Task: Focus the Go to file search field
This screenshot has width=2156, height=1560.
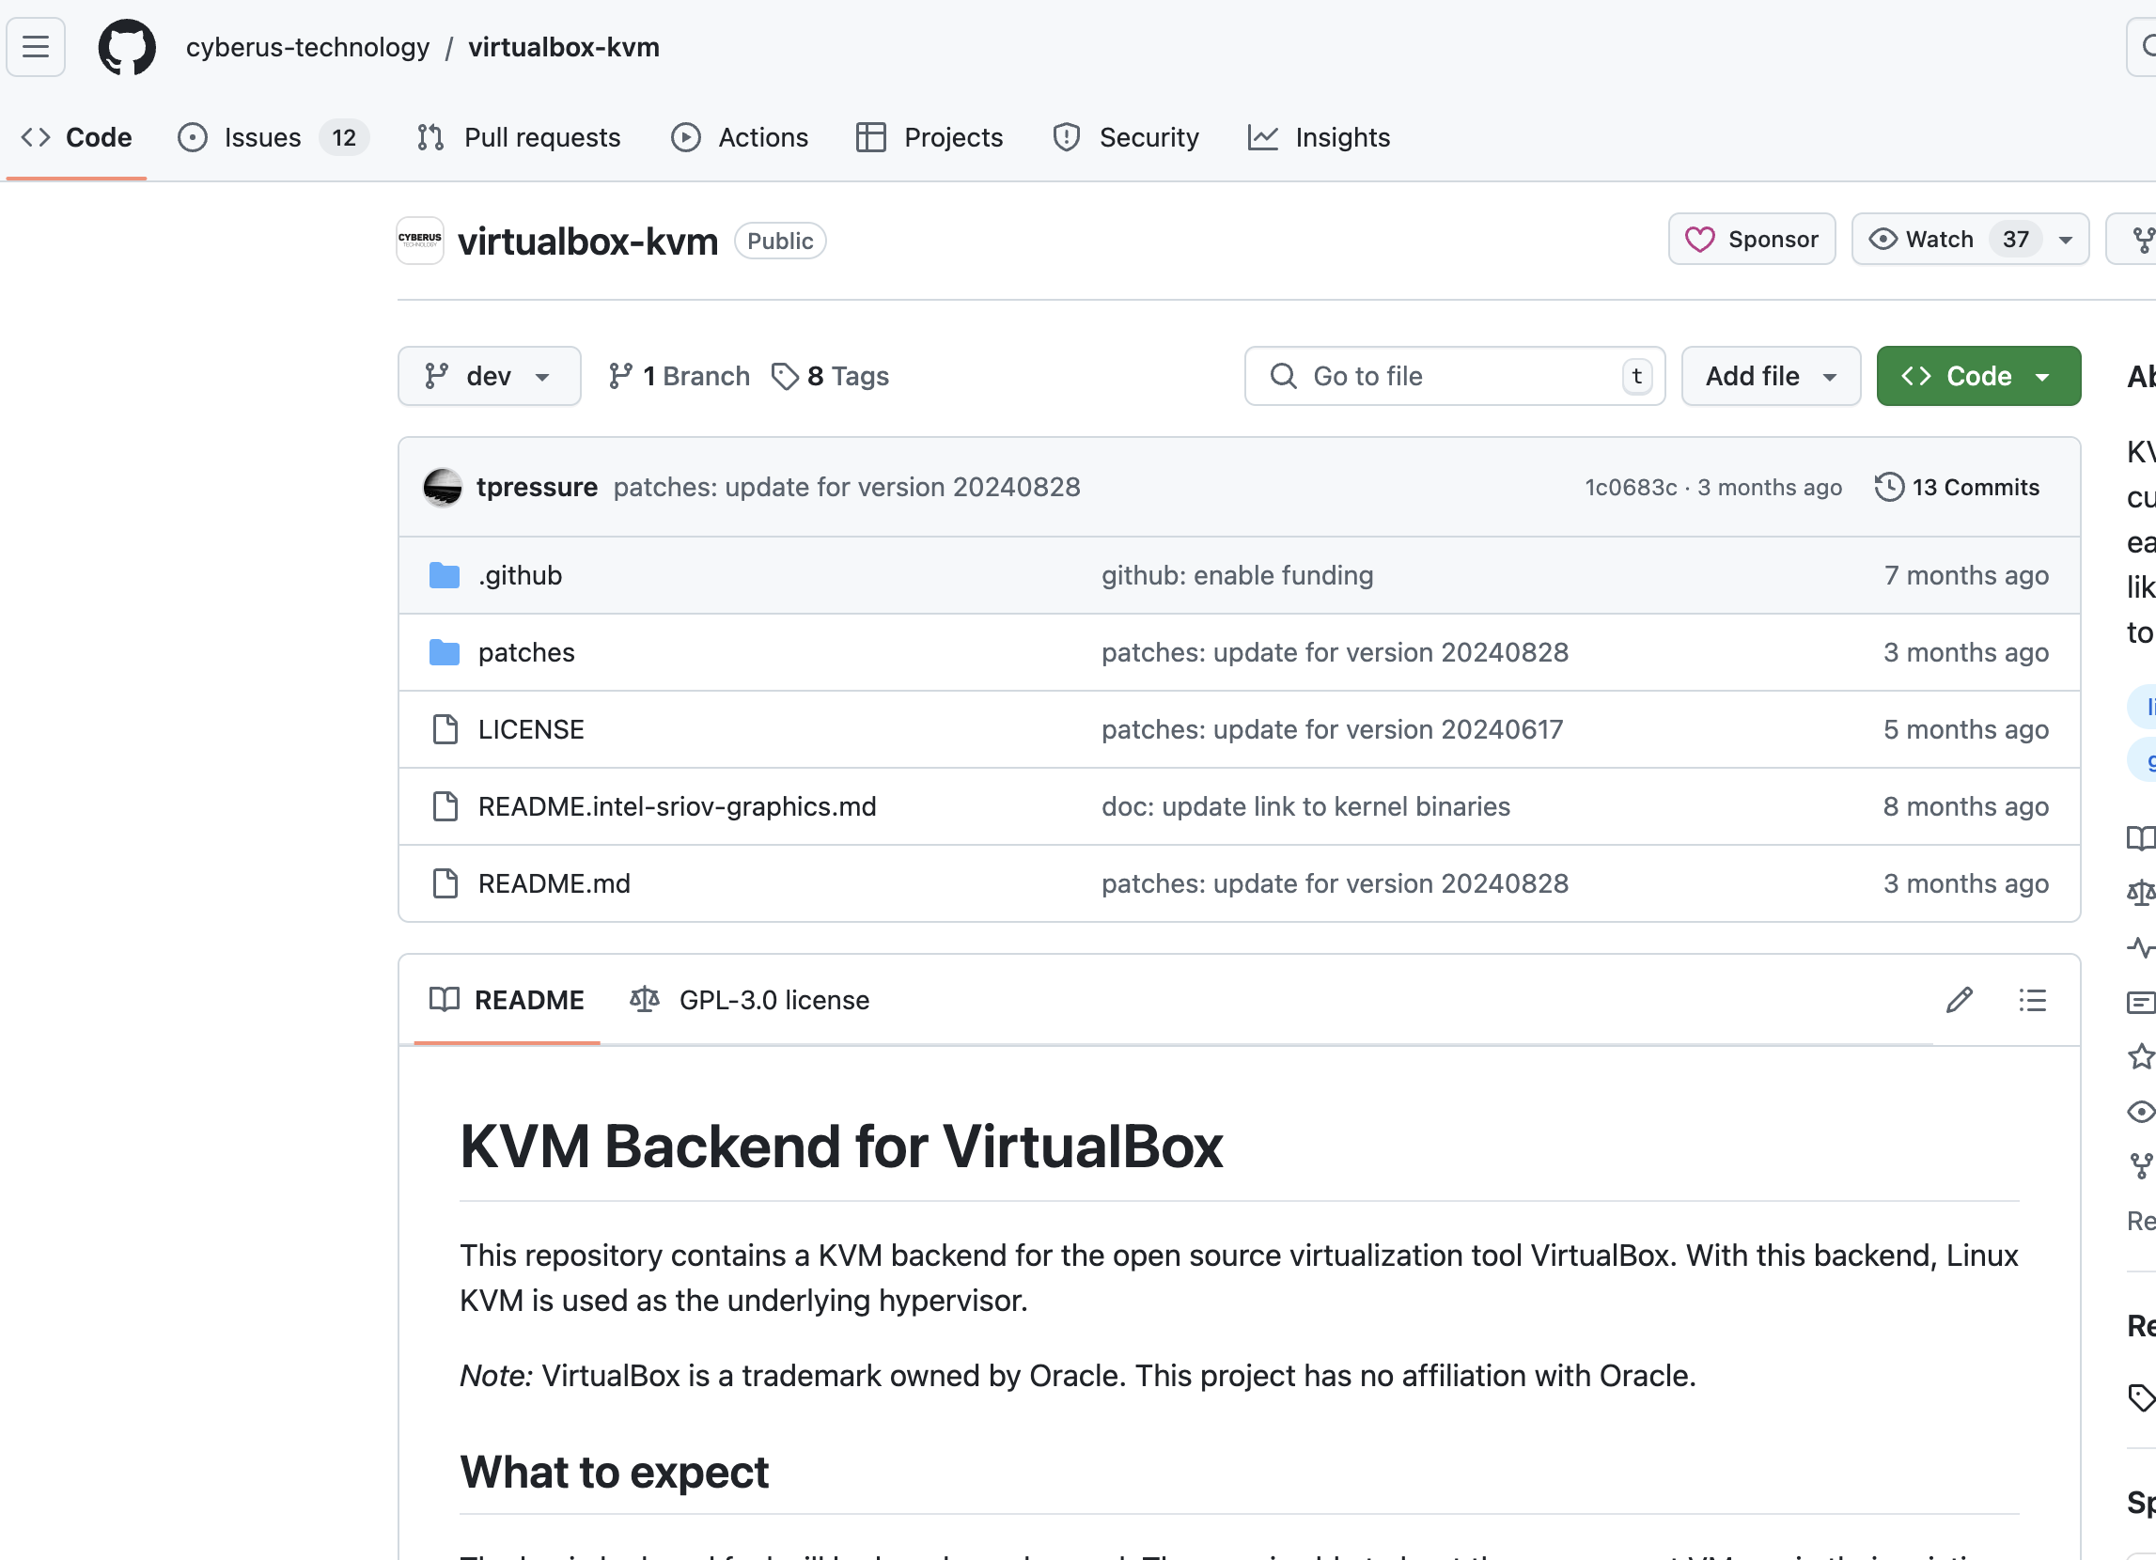Action: 1455,377
